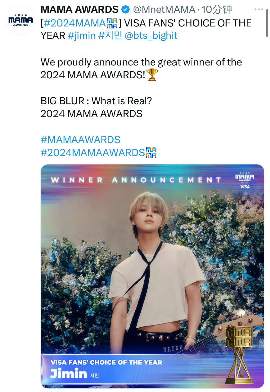Visit the @bts_bighit mention
This screenshot has height=392, width=270.
click(x=151, y=36)
